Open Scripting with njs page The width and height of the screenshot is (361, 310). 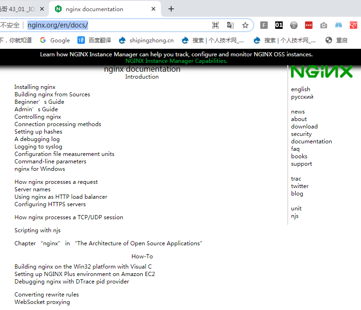pyautogui.click(x=37, y=230)
